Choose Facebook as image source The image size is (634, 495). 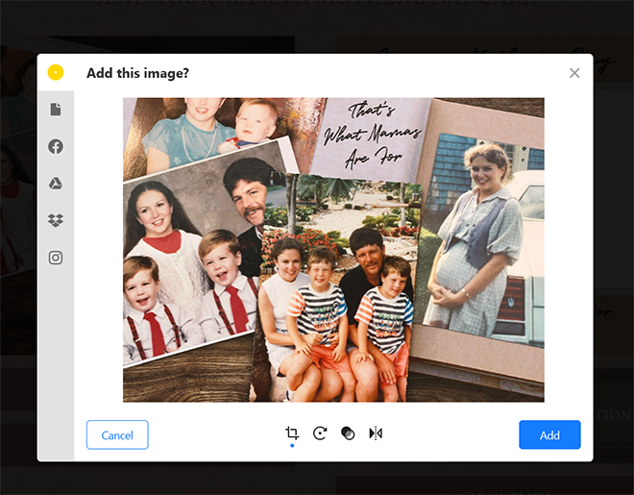click(56, 146)
